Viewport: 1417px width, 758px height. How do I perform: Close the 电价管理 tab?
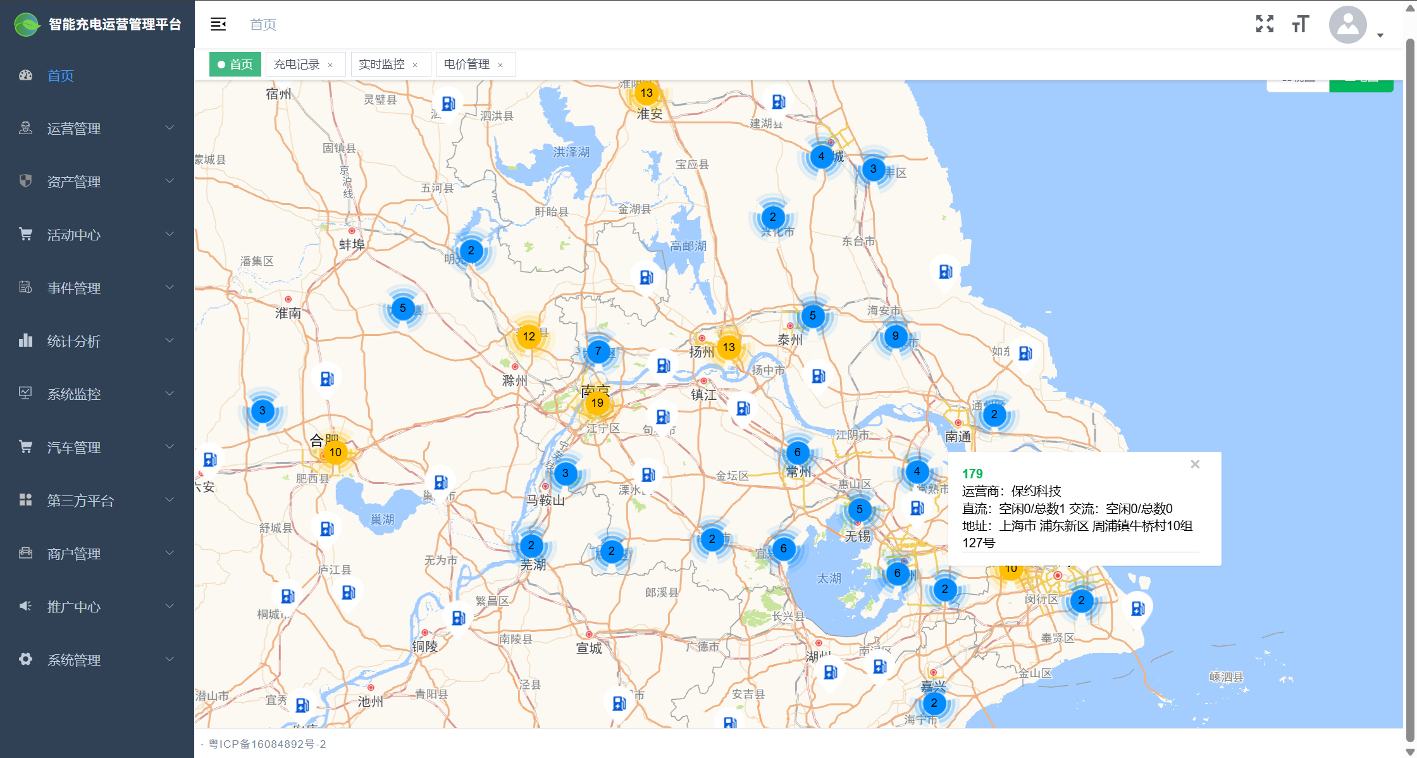(500, 65)
